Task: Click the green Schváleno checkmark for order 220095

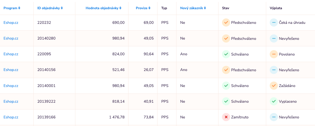Action: (226, 54)
